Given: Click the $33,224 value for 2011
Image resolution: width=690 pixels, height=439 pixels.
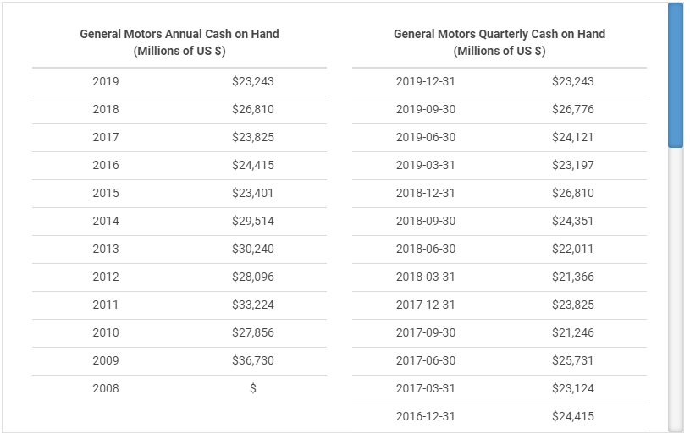Looking at the screenshot, I should (x=253, y=305).
